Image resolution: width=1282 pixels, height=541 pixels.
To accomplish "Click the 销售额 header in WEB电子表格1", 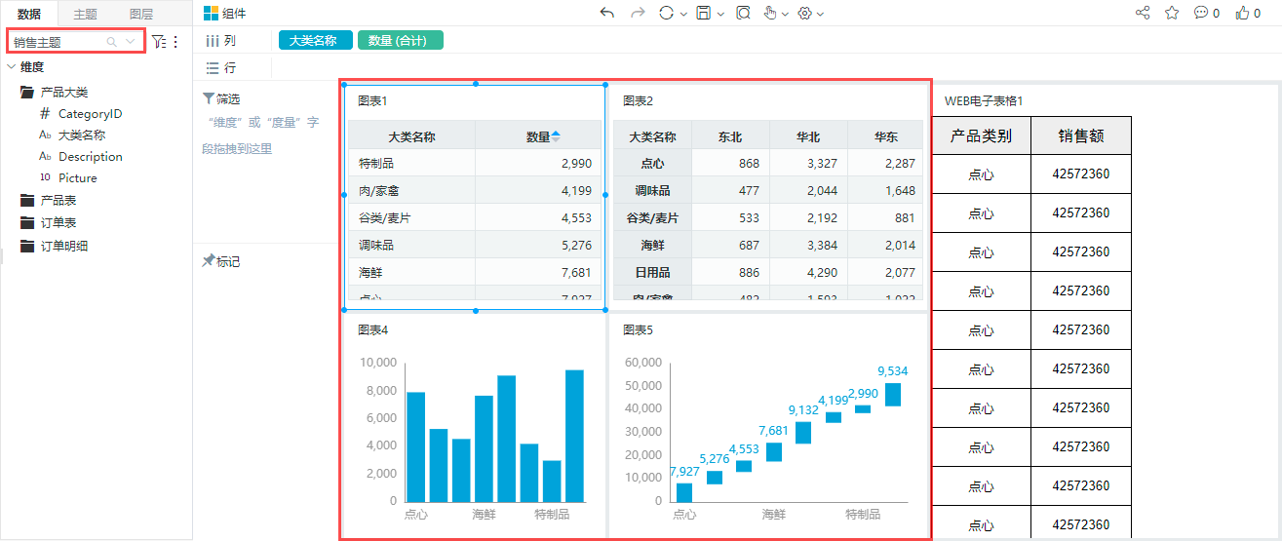I will pos(1081,135).
